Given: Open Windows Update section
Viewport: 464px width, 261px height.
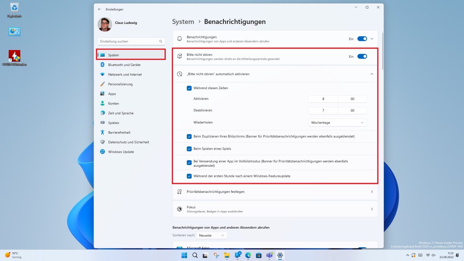Looking at the screenshot, I should [131, 152].
